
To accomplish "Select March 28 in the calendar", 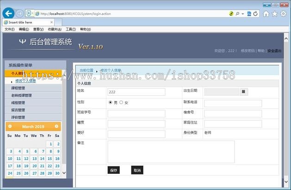I will pyautogui.click(x=42, y=173).
